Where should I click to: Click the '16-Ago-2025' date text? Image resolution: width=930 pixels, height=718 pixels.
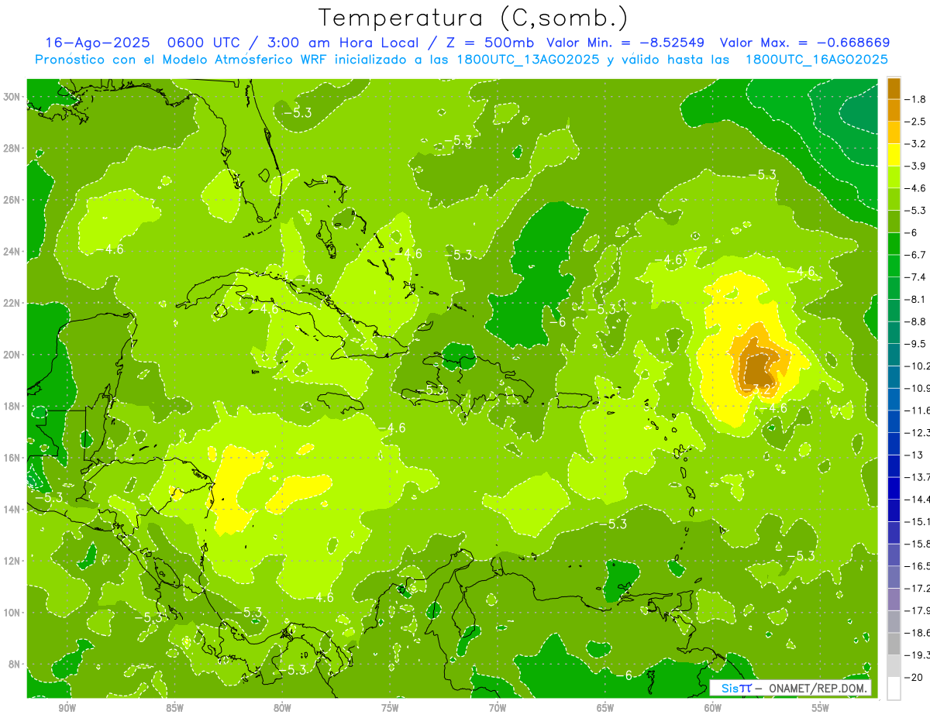click(98, 43)
